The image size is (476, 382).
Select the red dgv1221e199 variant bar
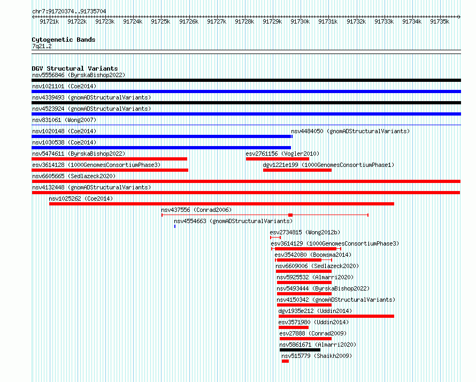pyautogui.click(x=297, y=170)
